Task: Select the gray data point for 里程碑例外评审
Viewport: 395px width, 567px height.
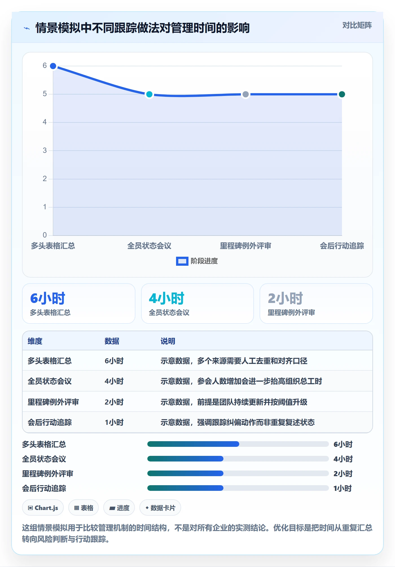Action: pyautogui.click(x=245, y=94)
